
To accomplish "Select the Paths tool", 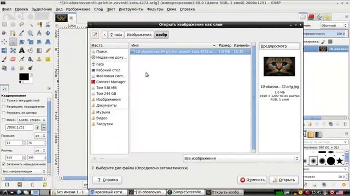I will click(13, 33).
